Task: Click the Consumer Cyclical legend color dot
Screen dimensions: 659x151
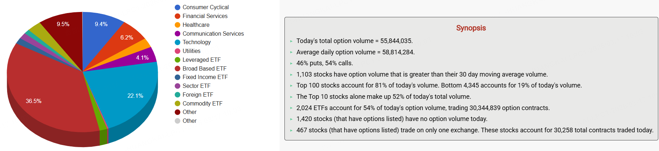Action: (177, 7)
